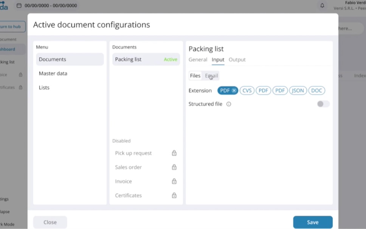
Task: Click lock icon next to Certificates
Action: [x=174, y=195]
